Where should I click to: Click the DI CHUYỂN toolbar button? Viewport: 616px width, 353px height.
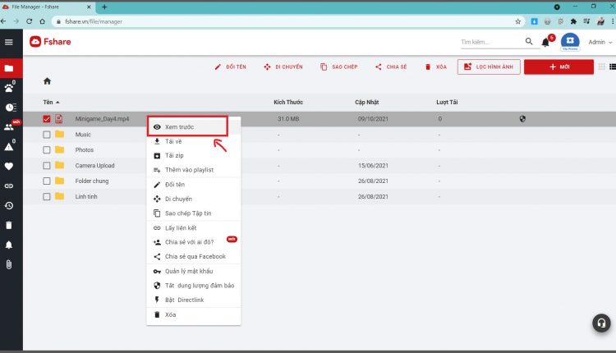tap(283, 66)
